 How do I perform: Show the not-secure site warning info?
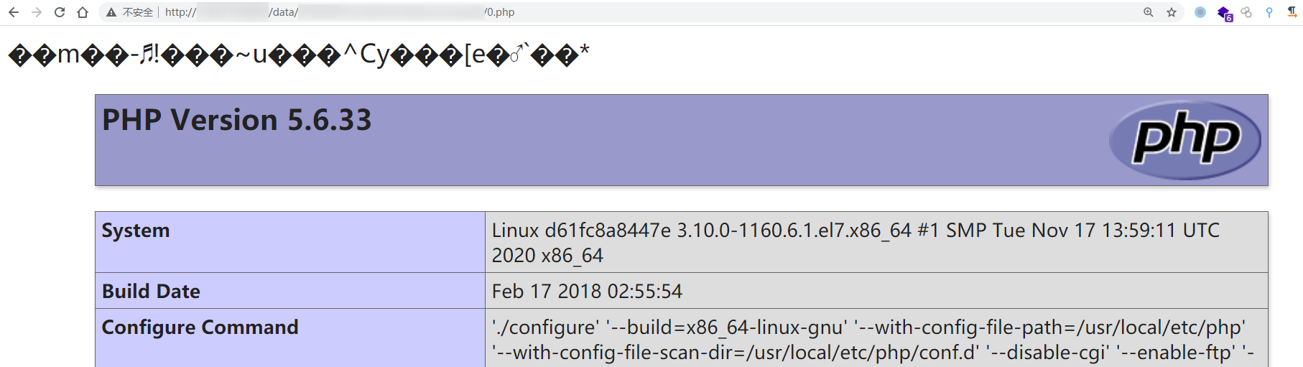click(x=129, y=12)
